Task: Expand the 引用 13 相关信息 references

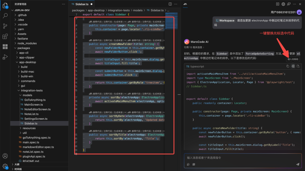Action: pyautogui.click(x=194, y=47)
